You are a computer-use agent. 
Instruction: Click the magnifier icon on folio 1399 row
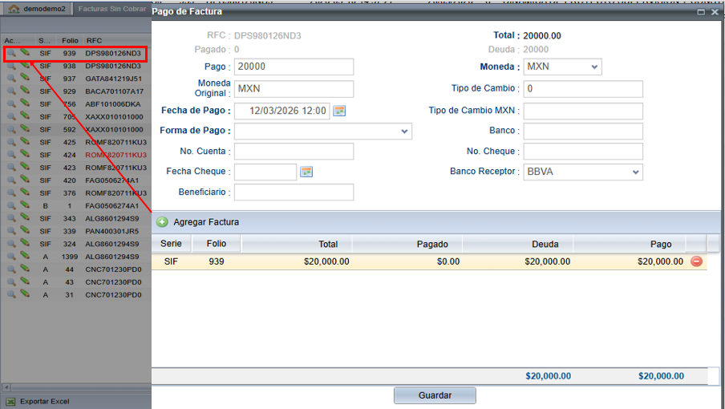(x=11, y=257)
